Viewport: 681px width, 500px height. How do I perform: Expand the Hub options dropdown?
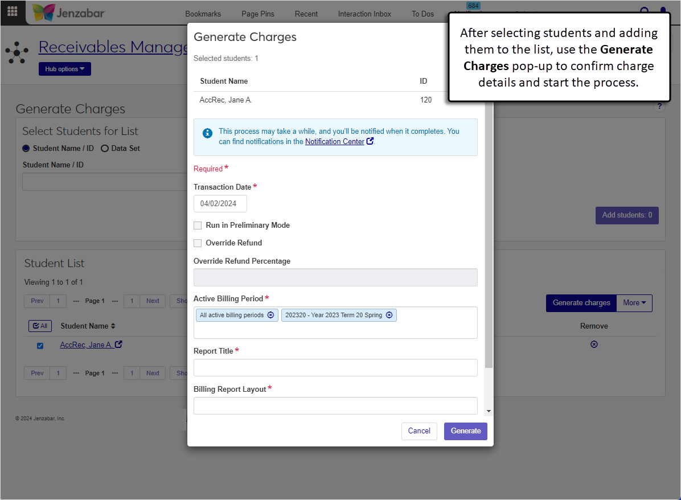click(x=64, y=69)
